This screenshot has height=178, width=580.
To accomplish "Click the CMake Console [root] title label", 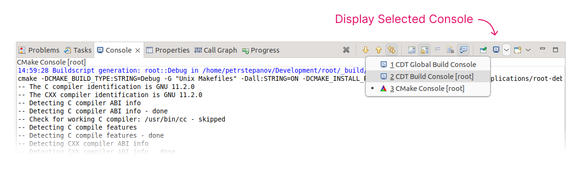I will (x=51, y=62).
